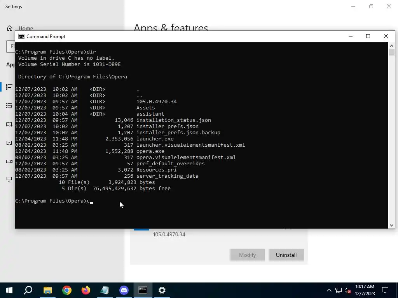Minimize the Command Prompt window

pos(351,36)
